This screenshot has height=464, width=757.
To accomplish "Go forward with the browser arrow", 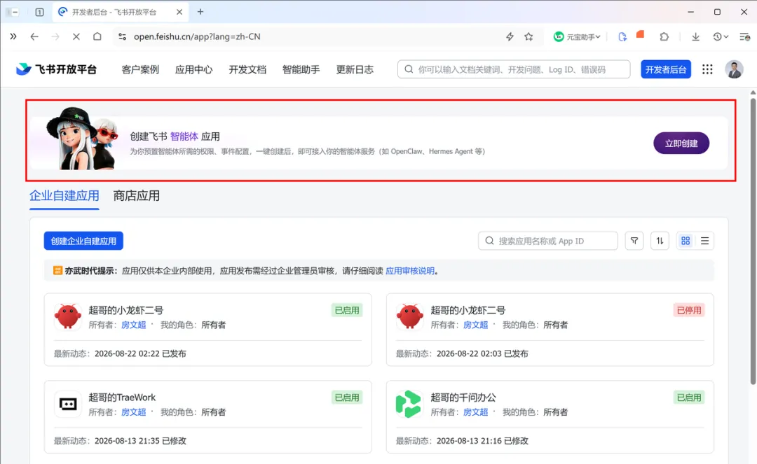I will pos(55,36).
